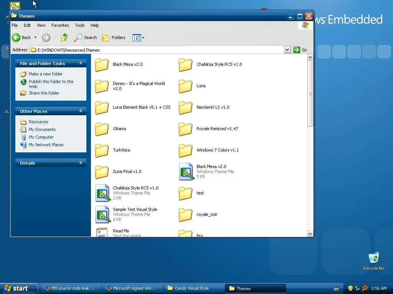Viewport: 393px width, 294px height.
Task: Go to Resources in Other Places
Action: [38, 122]
